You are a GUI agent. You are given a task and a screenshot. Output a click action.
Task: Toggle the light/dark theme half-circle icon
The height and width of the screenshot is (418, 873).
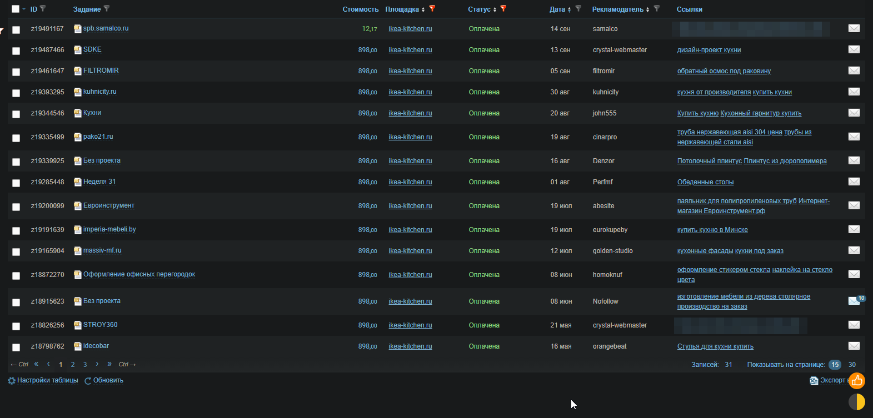tap(857, 402)
